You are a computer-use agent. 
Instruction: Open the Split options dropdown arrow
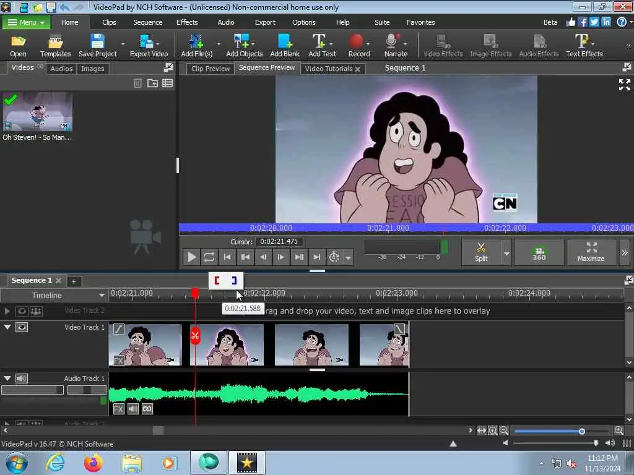click(506, 253)
